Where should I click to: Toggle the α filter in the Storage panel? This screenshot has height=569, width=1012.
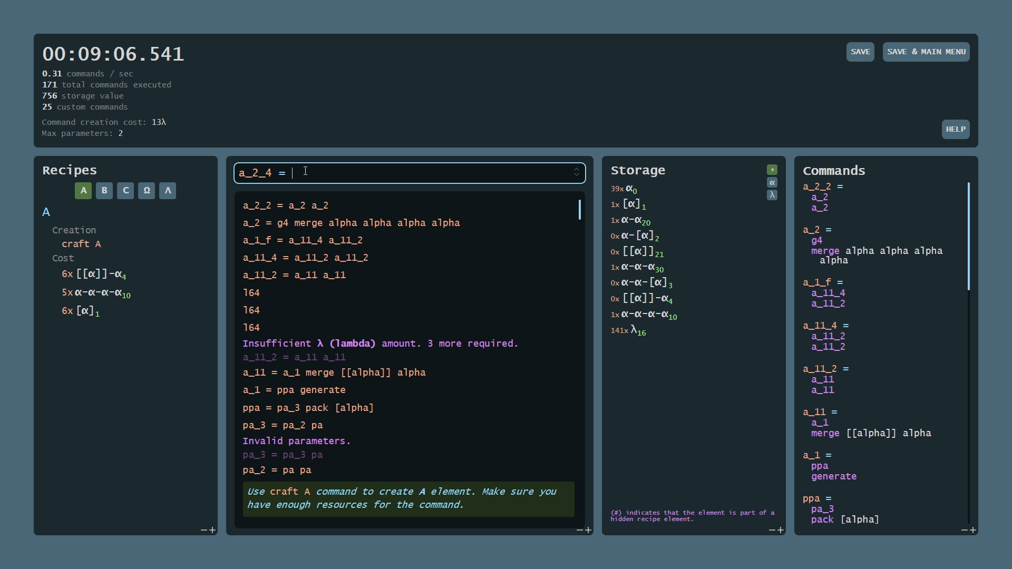(772, 182)
